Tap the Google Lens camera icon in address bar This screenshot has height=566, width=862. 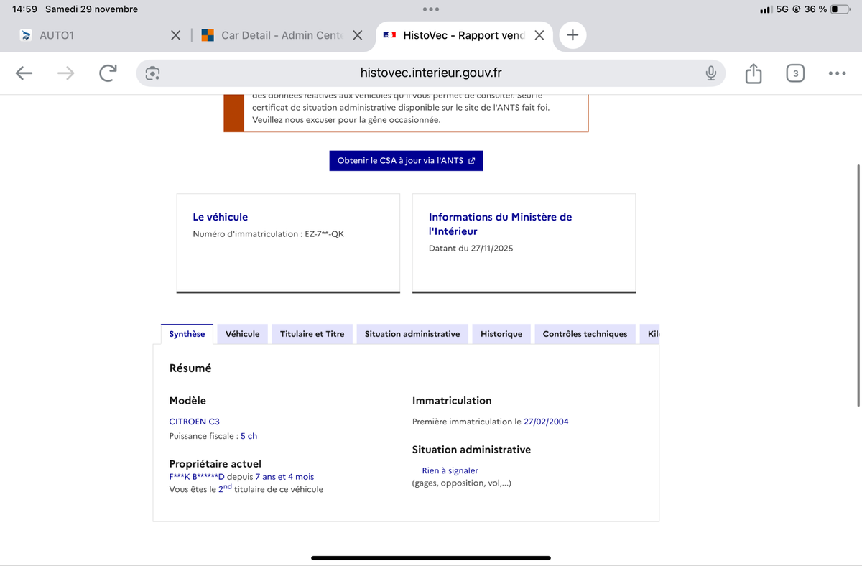[x=152, y=73]
